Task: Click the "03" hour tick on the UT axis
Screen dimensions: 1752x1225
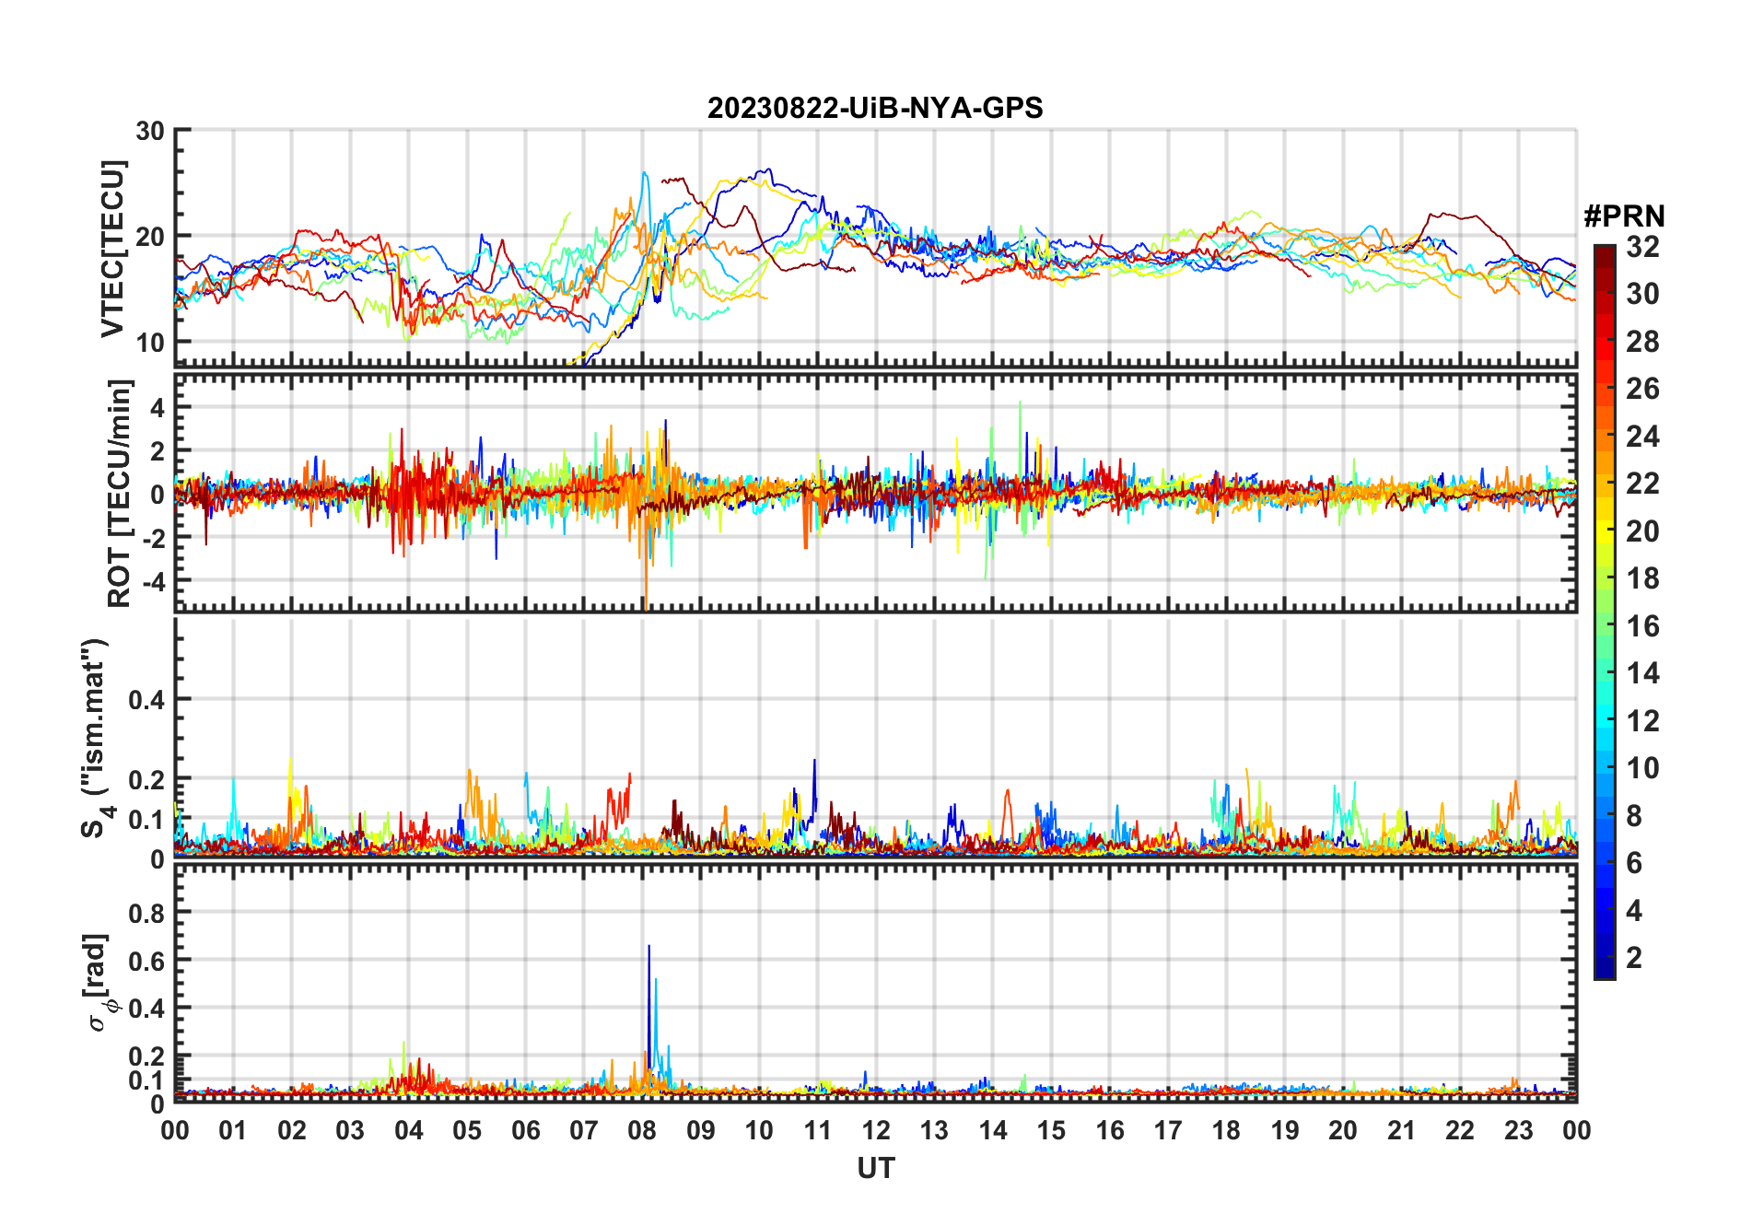Action: click(x=350, y=1130)
